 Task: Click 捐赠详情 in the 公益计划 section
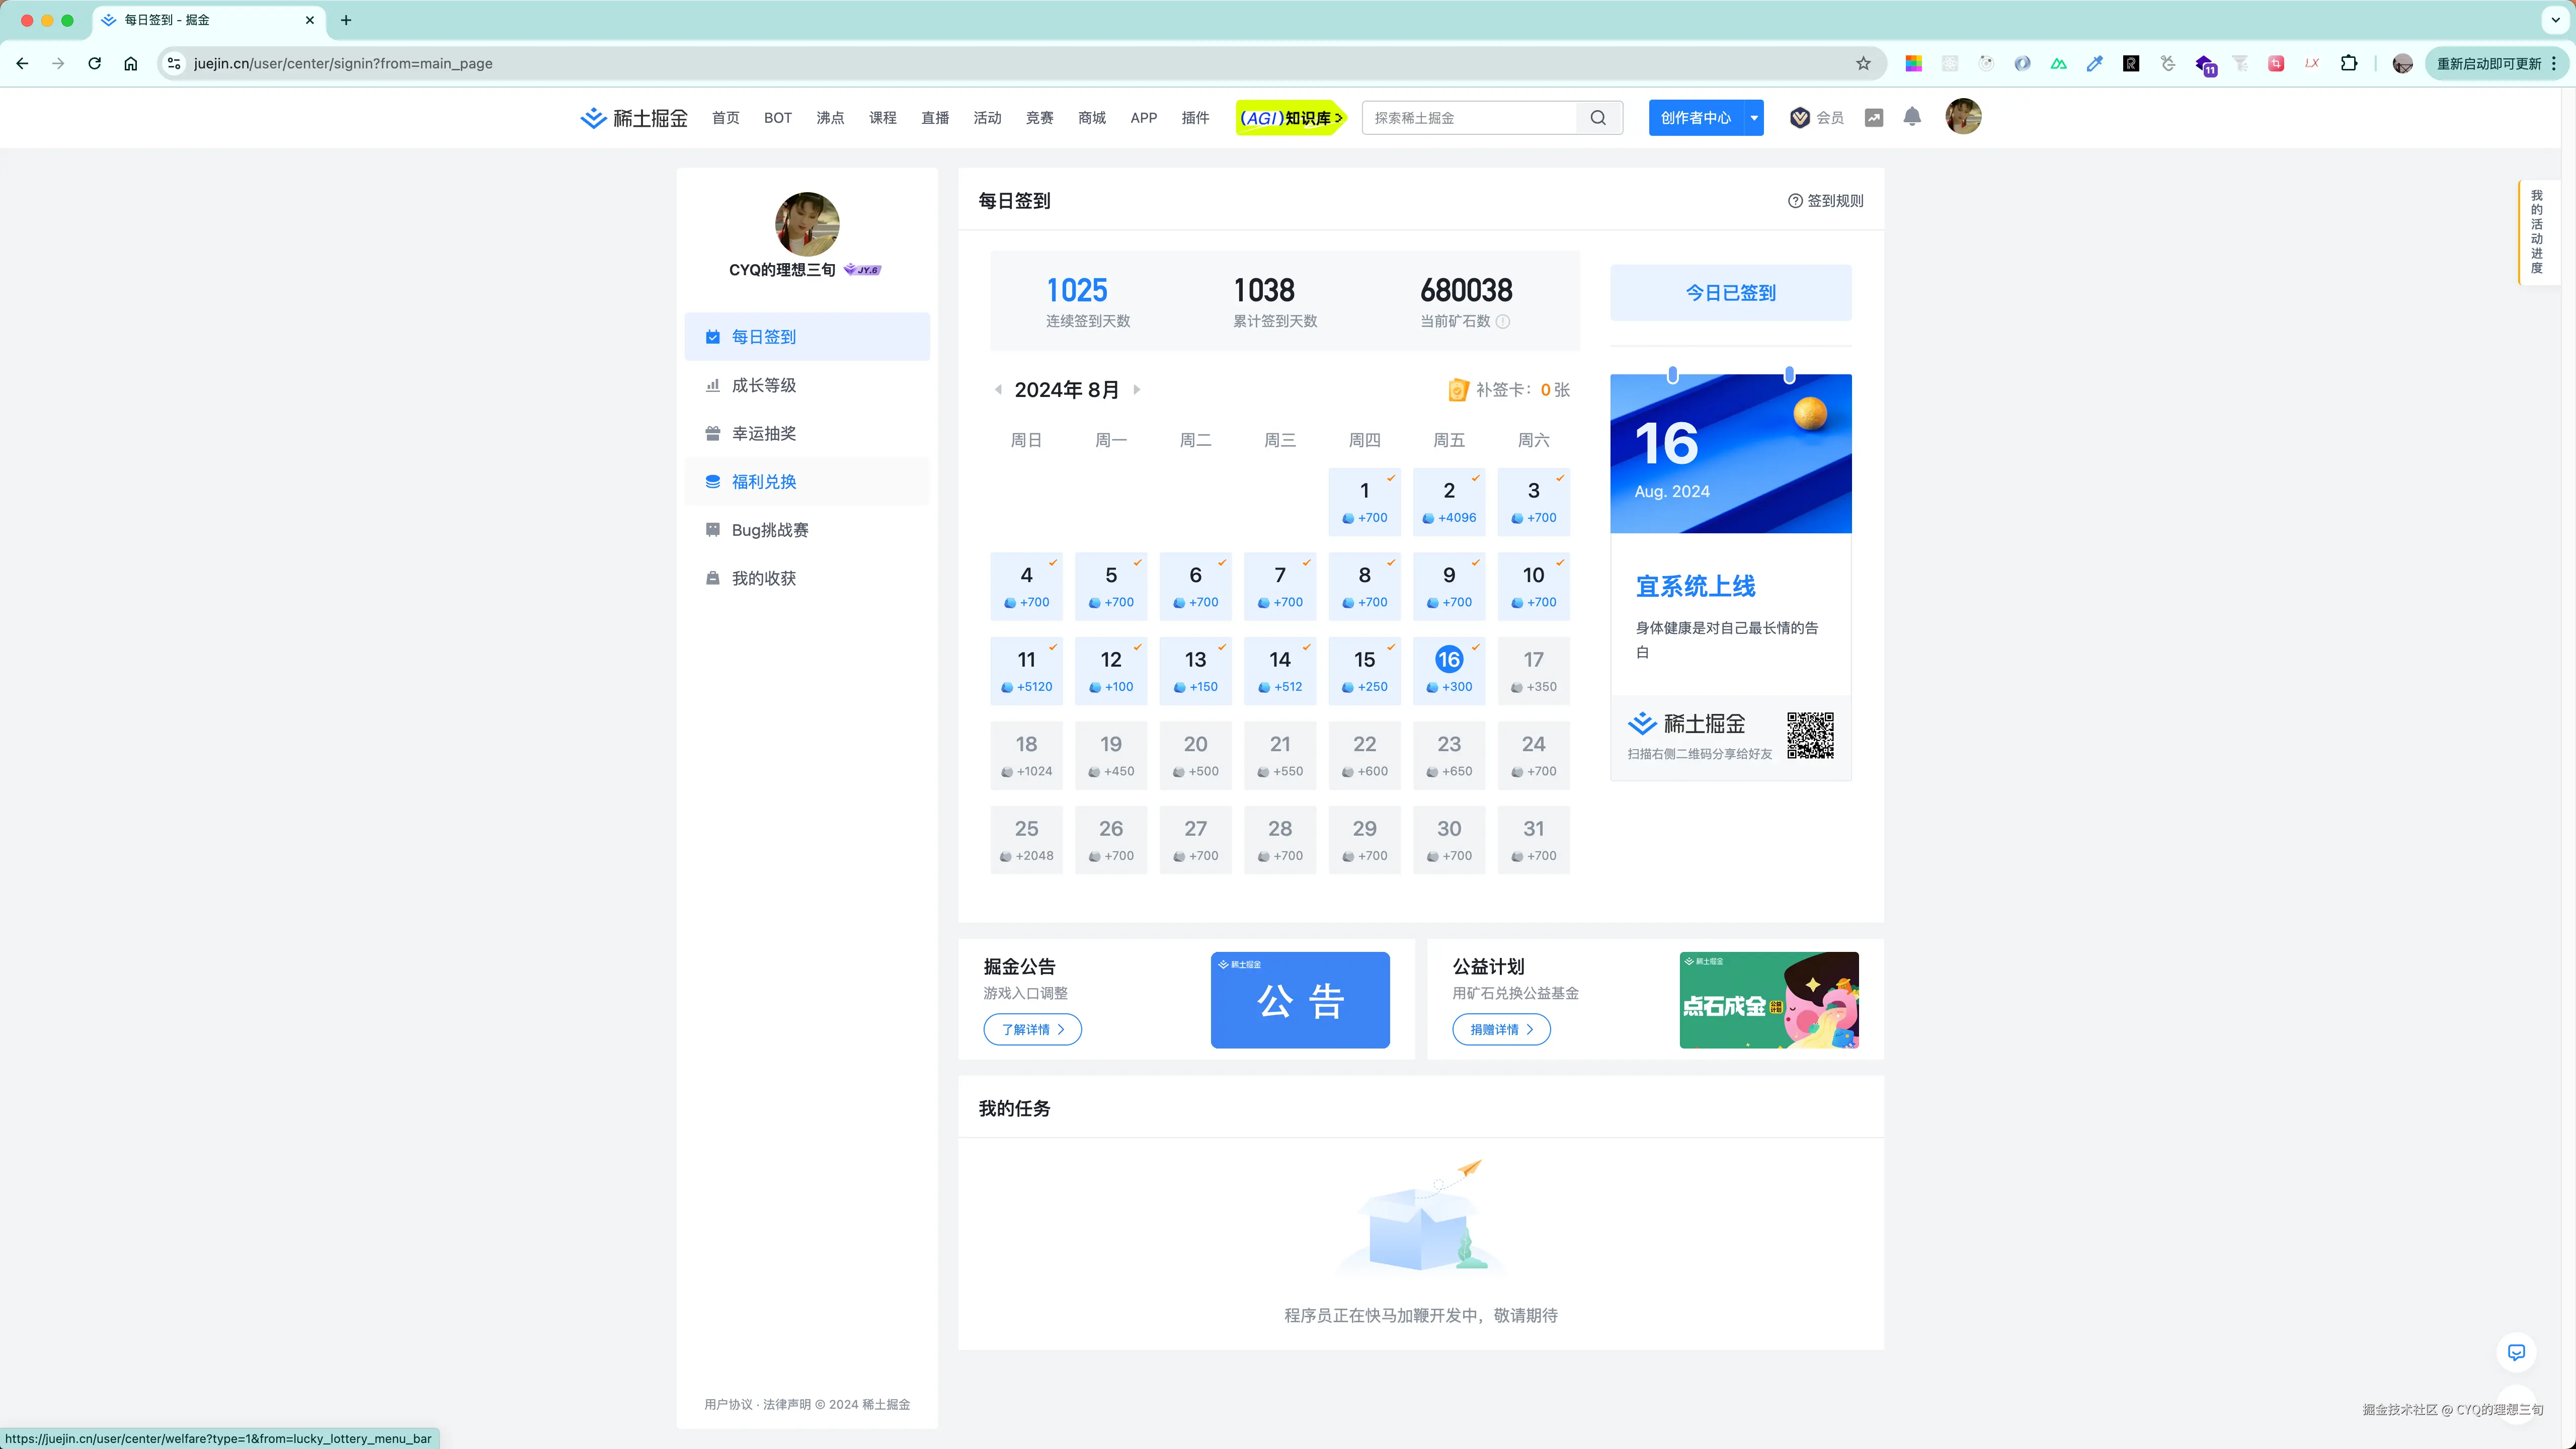[x=1500, y=1029]
